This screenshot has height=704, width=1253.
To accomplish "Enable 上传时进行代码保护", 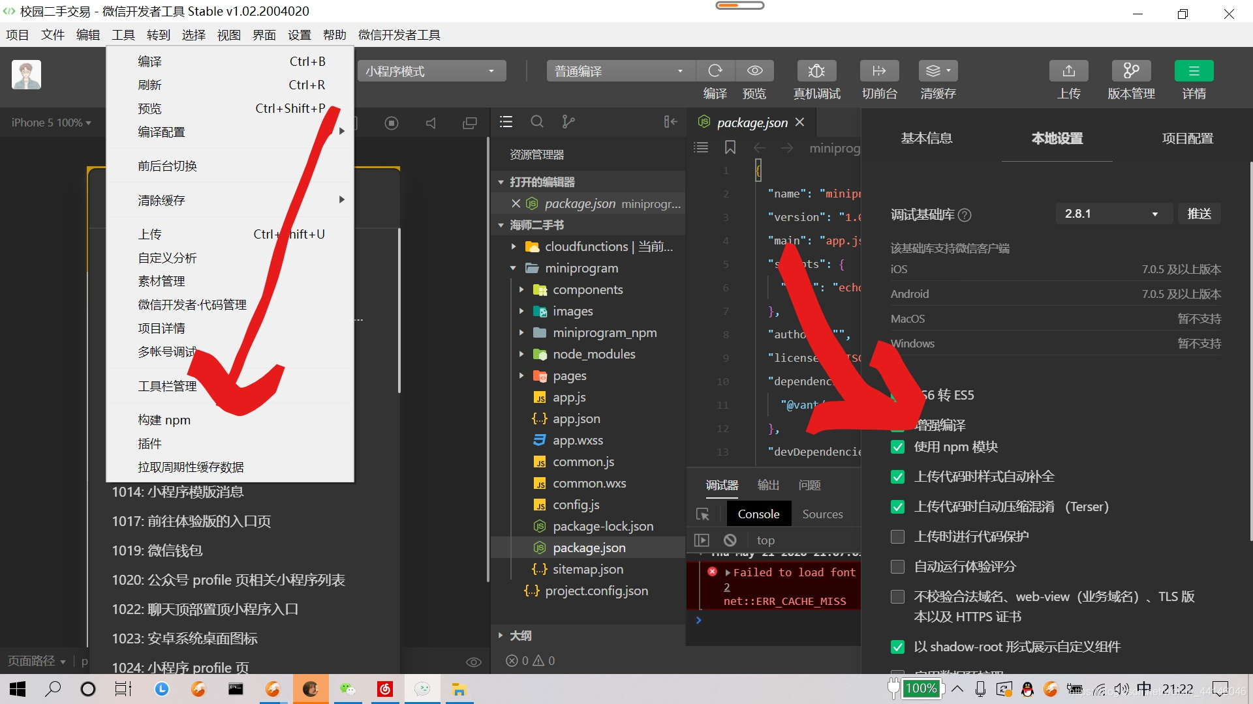I will tap(897, 536).
